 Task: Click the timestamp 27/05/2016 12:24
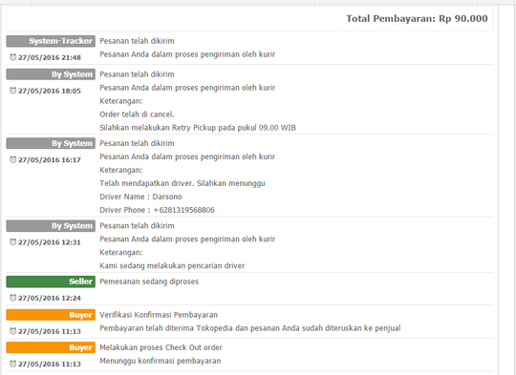pos(50,298)
